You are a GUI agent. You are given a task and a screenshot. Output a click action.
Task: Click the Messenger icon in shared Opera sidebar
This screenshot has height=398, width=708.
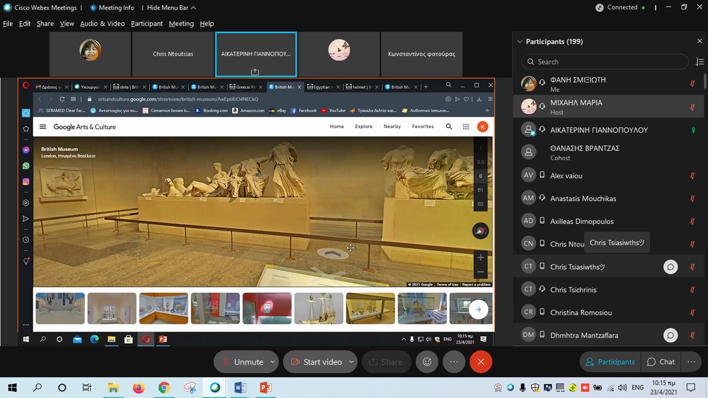point(26,150)
